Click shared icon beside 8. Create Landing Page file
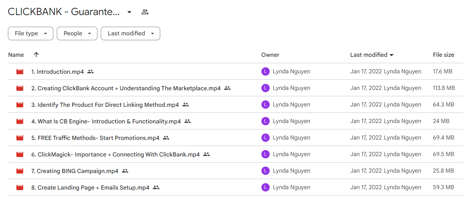 pyautogui.click(x=156, y=187)
